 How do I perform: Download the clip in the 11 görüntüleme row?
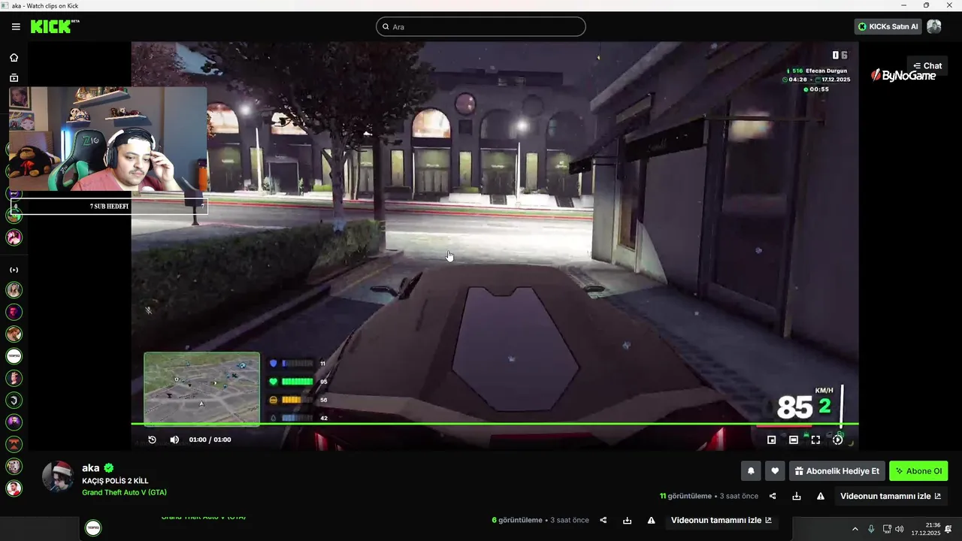click(x=797, y=496)
